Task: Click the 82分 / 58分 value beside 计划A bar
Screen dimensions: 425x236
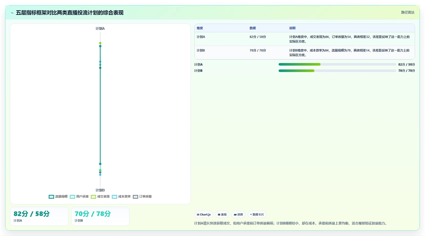Action: pyautogui.click(x=407, y=65)
